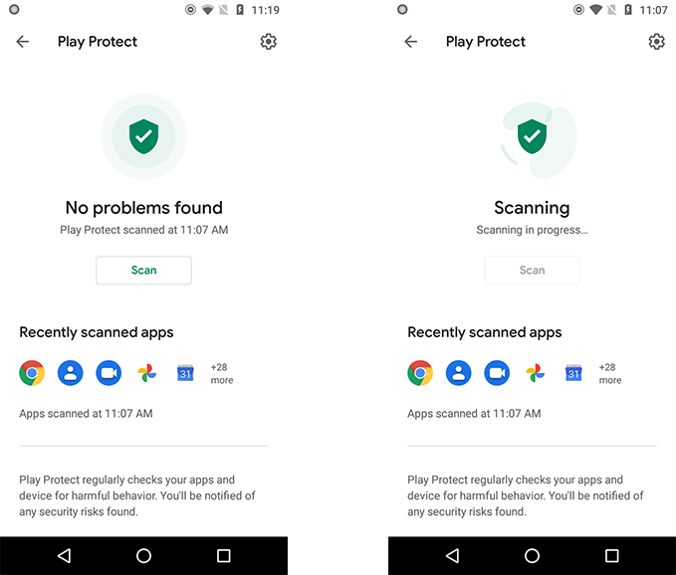Tap the green shield under No problems found
Screen dimensions: 676x575
pos(143,136)
